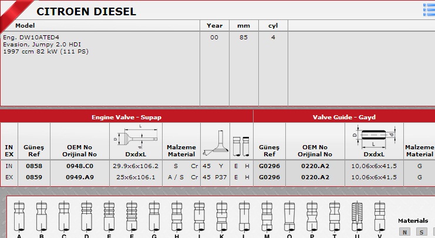This screenshot has width=435, height=238.
Task: Click the valve stem tip type icon in header
Action: tap(241, 143)
